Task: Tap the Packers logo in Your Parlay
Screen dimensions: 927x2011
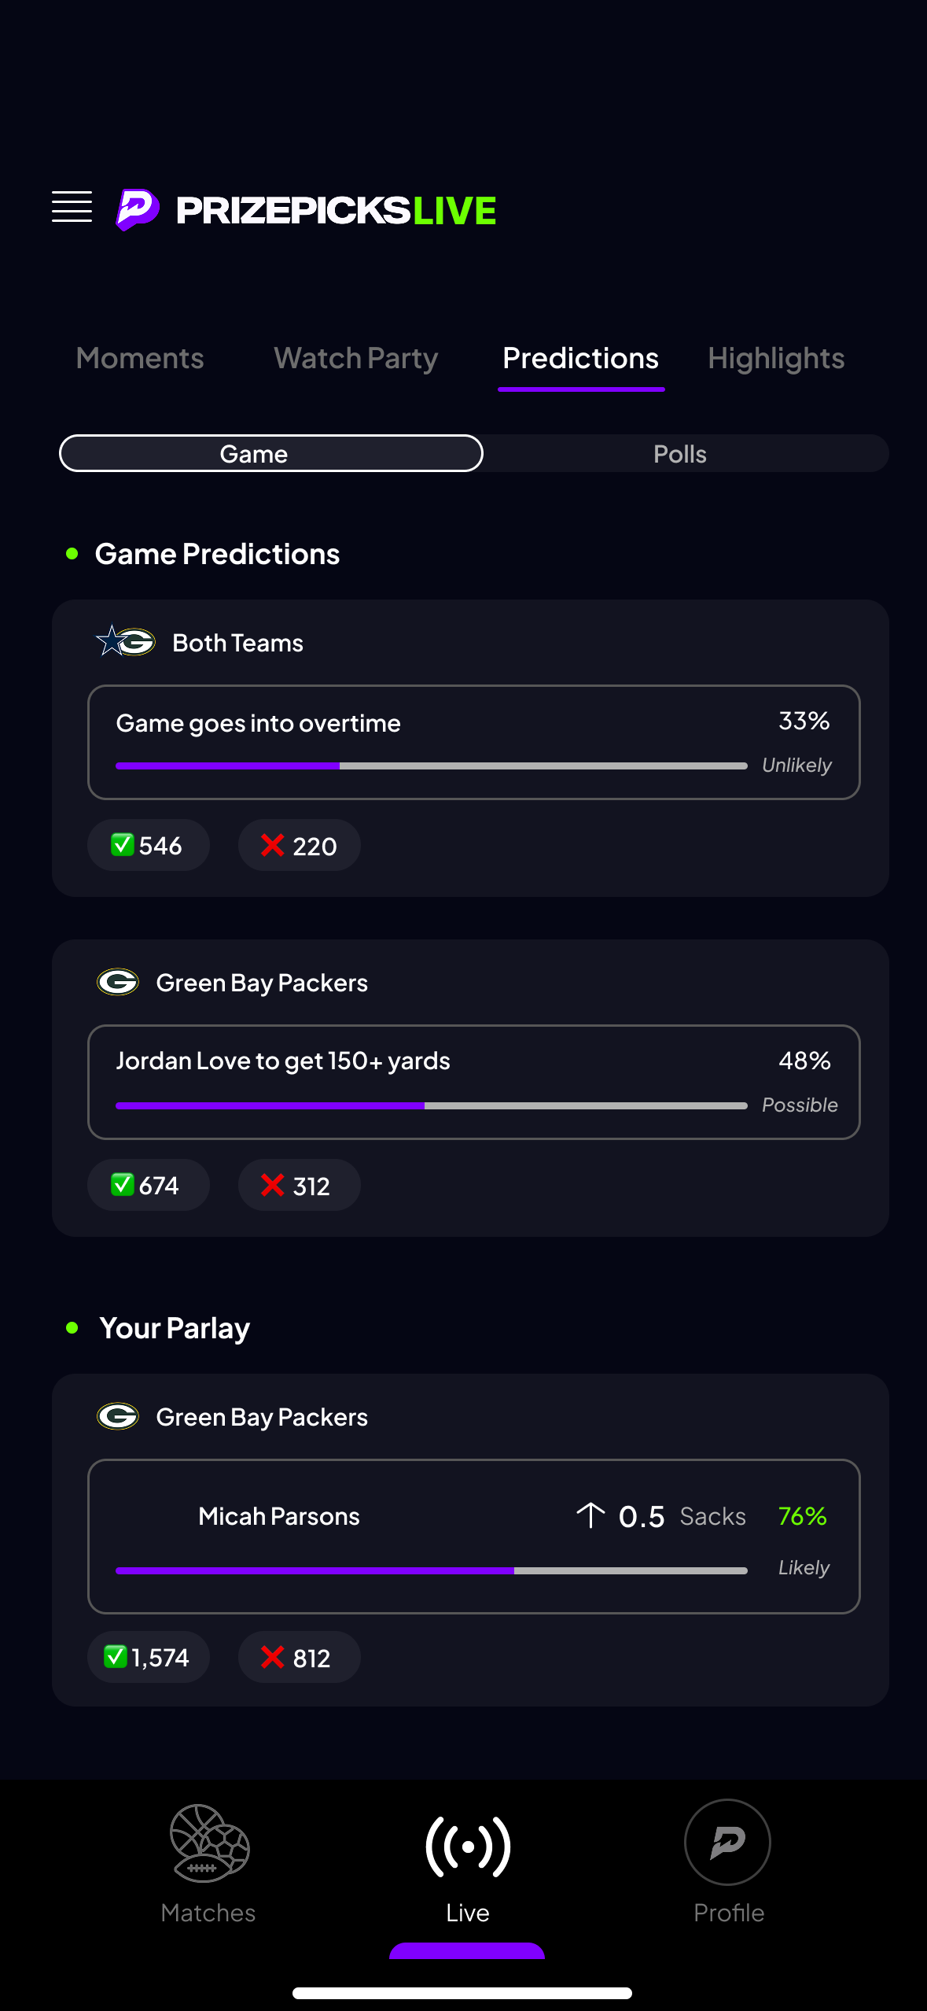Action: tap(118, 1416)
